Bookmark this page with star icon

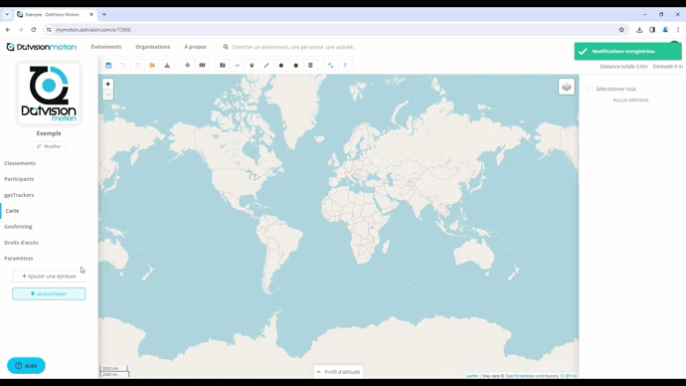(x=621, y=30)
